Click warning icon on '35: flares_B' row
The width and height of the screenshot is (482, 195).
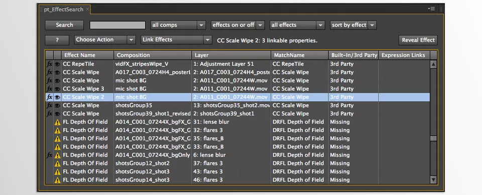pos(57,139)
